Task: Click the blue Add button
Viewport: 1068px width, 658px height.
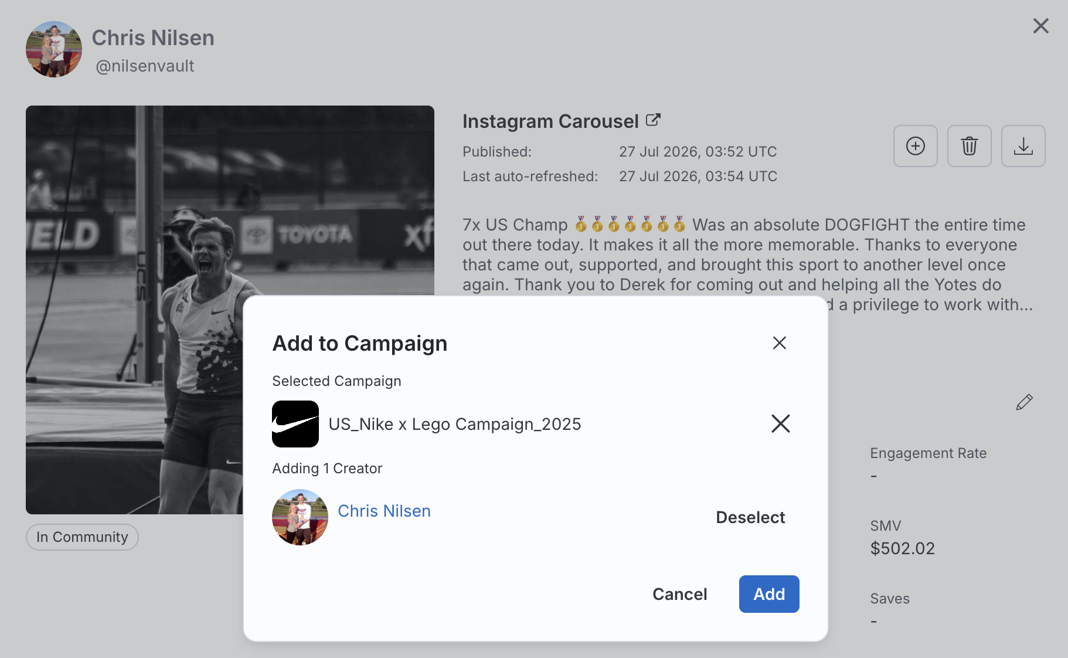Action: click(769, 594)
